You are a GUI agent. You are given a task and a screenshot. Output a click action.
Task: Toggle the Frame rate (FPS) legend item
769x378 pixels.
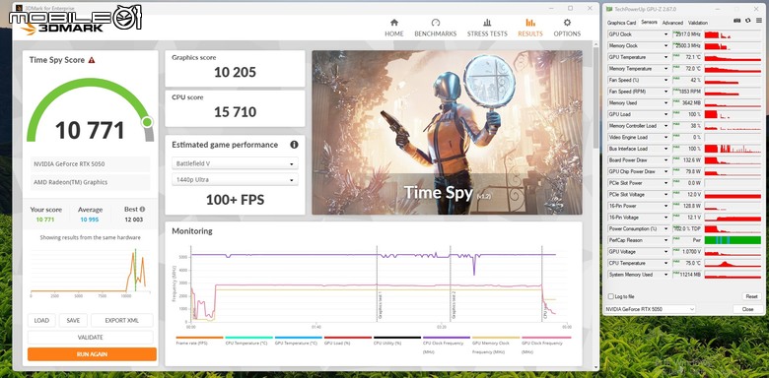click(x=199, y=341)
